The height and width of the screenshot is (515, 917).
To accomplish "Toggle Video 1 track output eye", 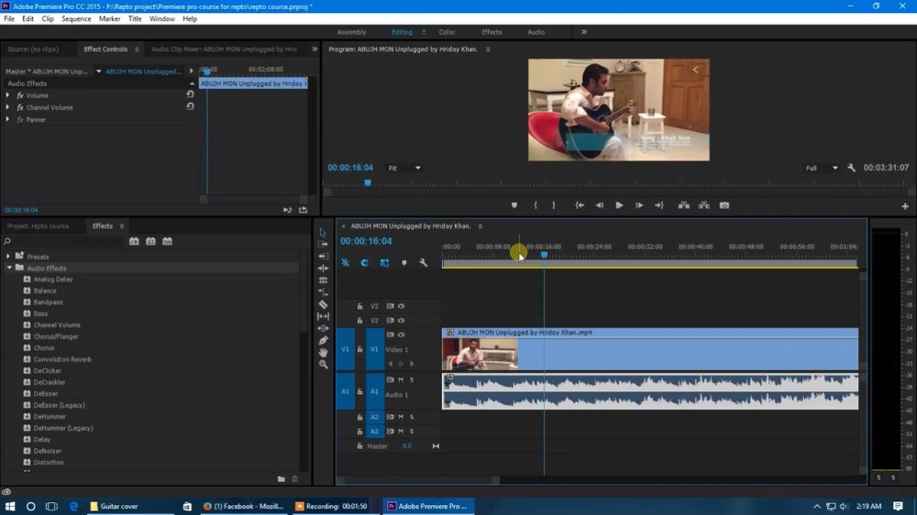I will coord(402,334).
